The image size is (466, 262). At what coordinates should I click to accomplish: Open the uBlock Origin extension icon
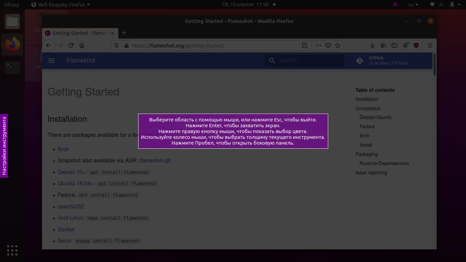(x=416, y=45)
